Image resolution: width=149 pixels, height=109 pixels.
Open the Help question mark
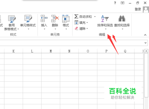(x=115, y=3)
